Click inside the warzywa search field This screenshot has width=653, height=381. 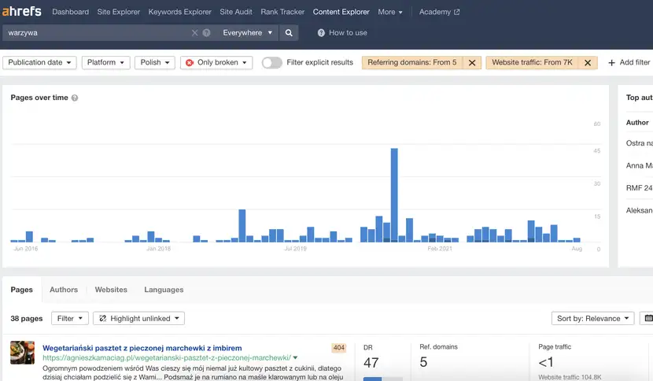point(98,32)
